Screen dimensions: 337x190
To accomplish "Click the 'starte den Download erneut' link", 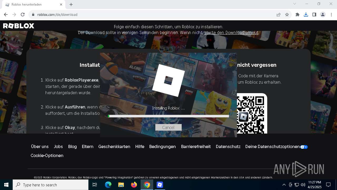I will coord(231,33).
